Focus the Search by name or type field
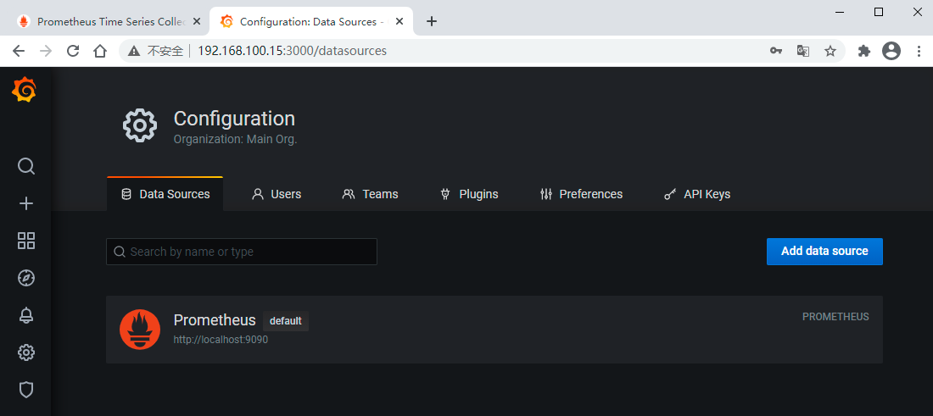The height and width of the screenshot is (416, 933). coord(242,252)
